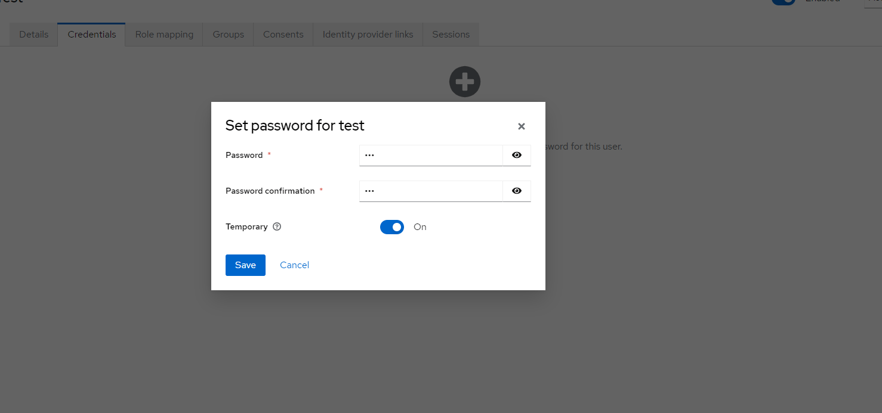Dismiss the Set password dialog
The height and width of the screenshot is (413, 882).
(x=521, y=126)
